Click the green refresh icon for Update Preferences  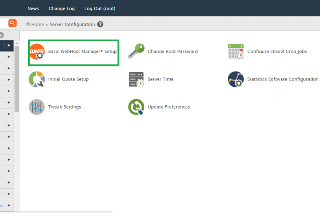point(137,107)
